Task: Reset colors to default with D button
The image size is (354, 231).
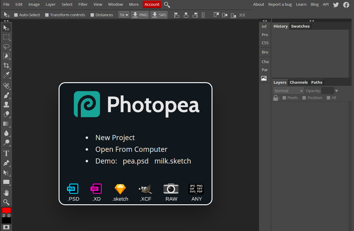Action: point(9,216)
